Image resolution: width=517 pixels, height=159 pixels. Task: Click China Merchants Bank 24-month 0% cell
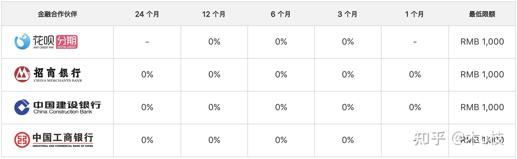pos(147,75)
